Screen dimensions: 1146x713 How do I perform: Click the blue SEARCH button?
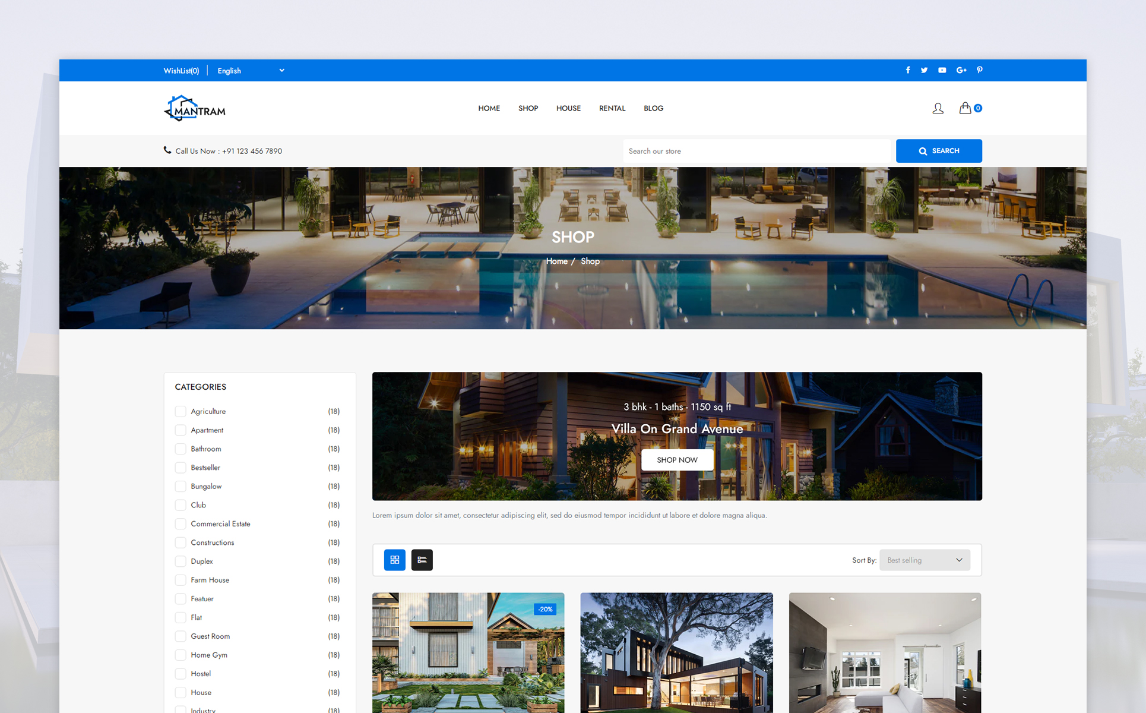click(x=939, y=151)
